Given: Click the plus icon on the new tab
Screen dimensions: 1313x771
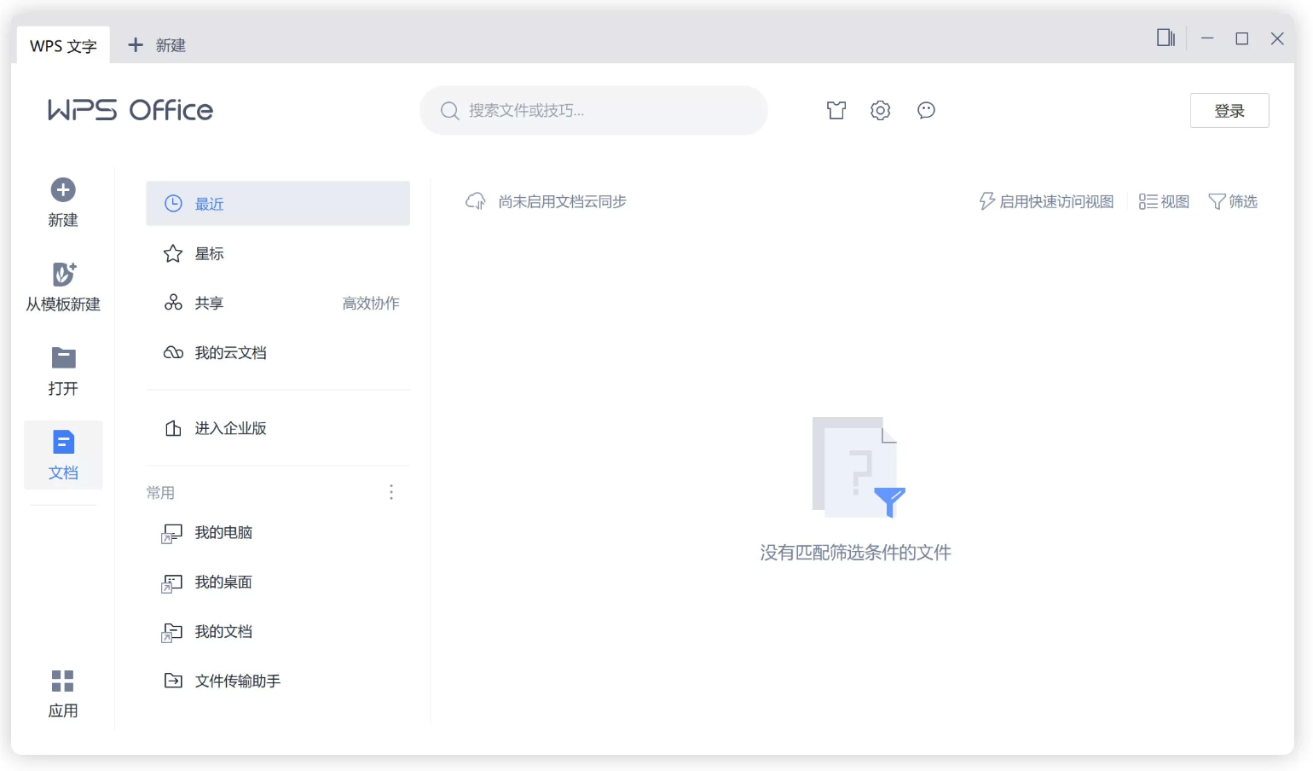Looking at the screenshot, I should 136,44.
